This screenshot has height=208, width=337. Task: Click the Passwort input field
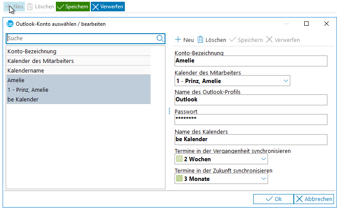click(251, 119)
